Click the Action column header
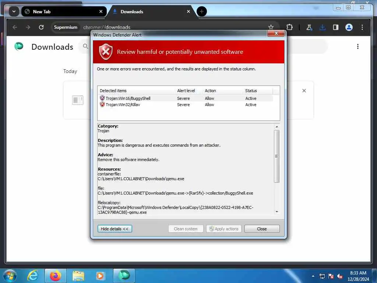 tap(223, 91)
